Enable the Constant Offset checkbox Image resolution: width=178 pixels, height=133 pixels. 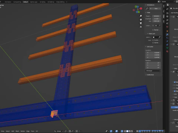click(x=175, y=85)
